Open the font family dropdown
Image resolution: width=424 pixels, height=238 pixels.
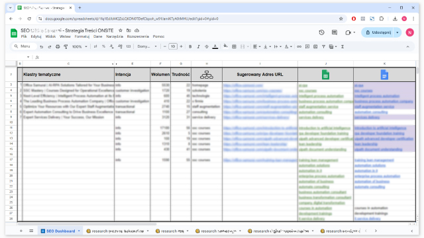pyautogui.click(x=147, y=46)
